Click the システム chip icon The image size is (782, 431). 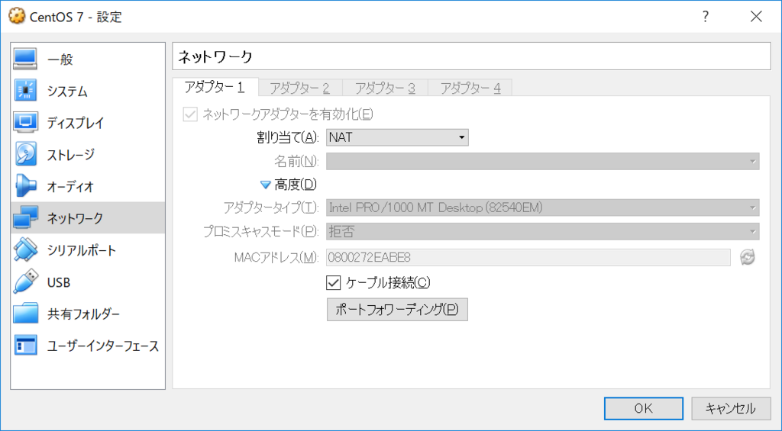point(25,91)
